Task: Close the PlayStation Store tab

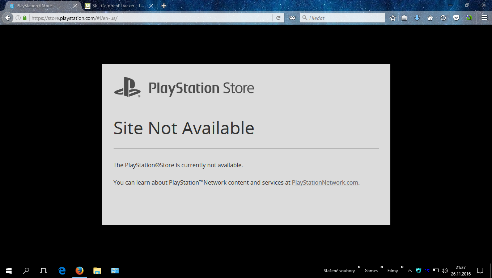Action: coord(75,6)
